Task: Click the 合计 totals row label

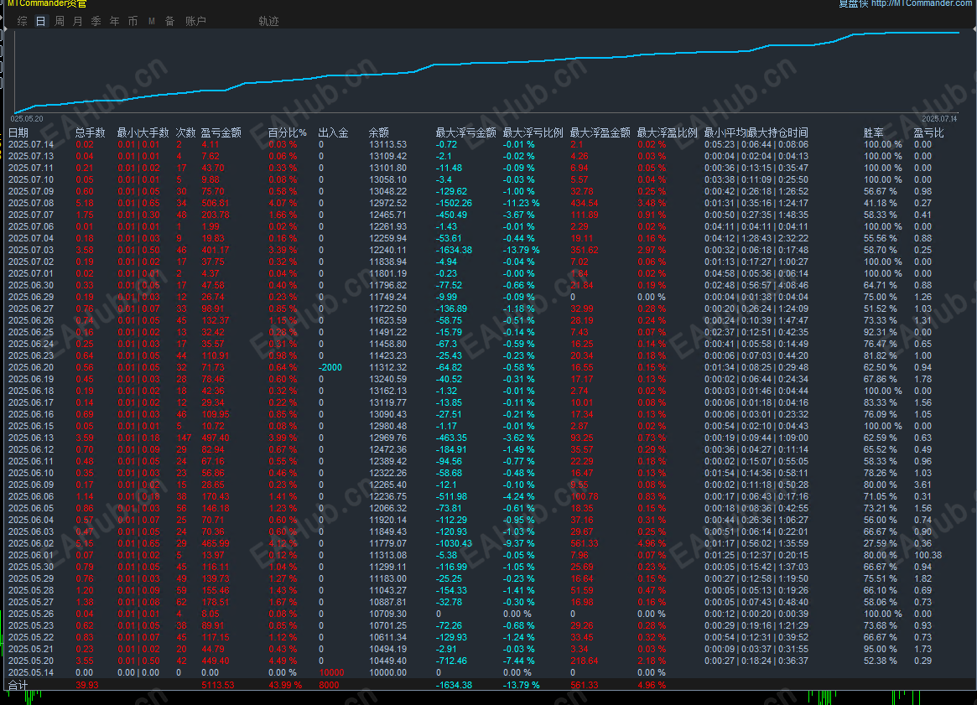Action: [18, 685]
